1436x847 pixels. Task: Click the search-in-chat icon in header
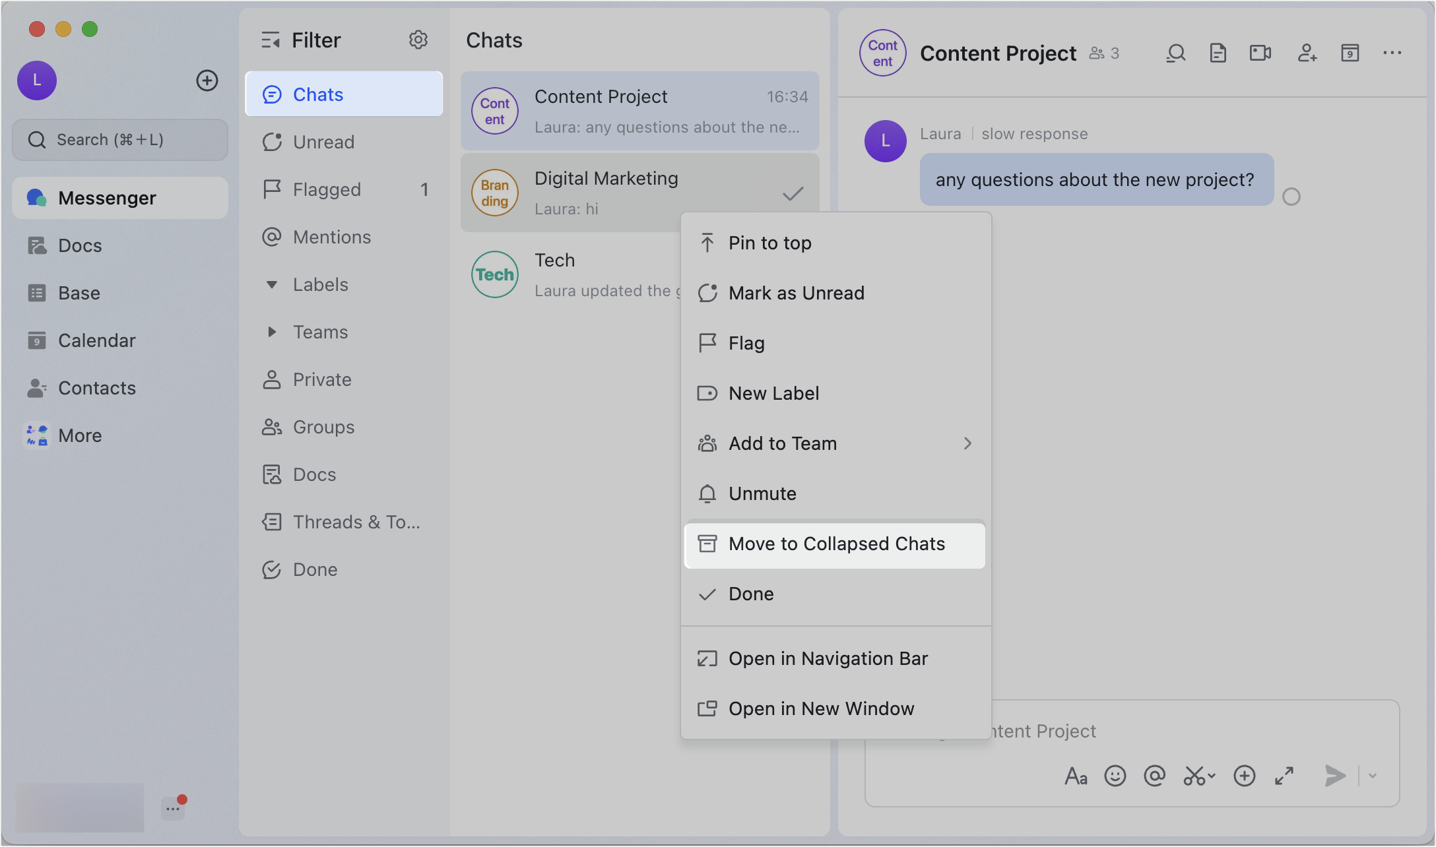pos(1175,53)
